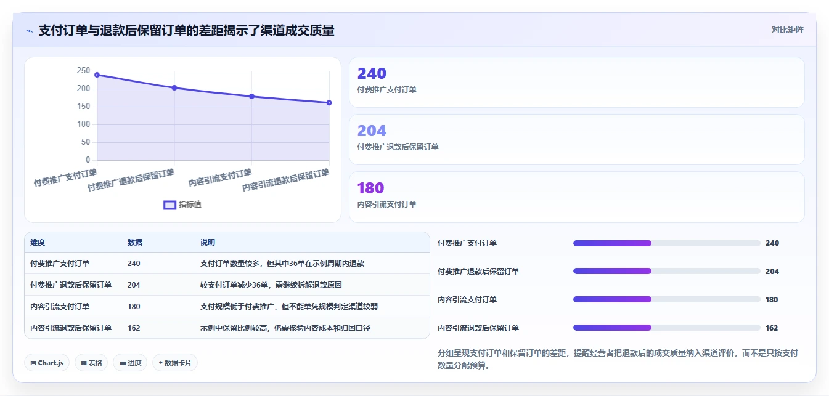The height and width of the screenshot is (396, 829).
Task: Click the note mentioning 36单在示例周期内退款
Action: click(x=282, y=264)
